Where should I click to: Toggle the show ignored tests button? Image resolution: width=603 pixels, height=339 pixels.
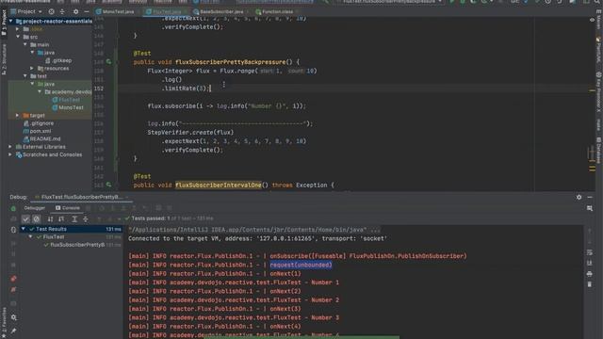tap(36, 218)
